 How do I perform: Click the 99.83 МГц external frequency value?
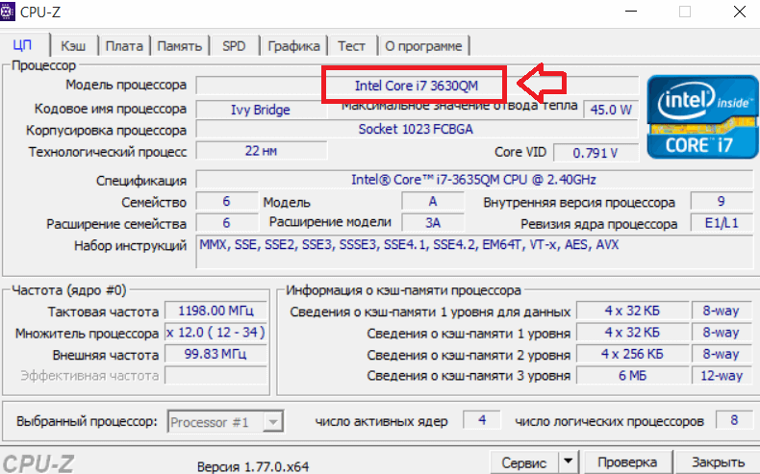[x=215, y=354]
